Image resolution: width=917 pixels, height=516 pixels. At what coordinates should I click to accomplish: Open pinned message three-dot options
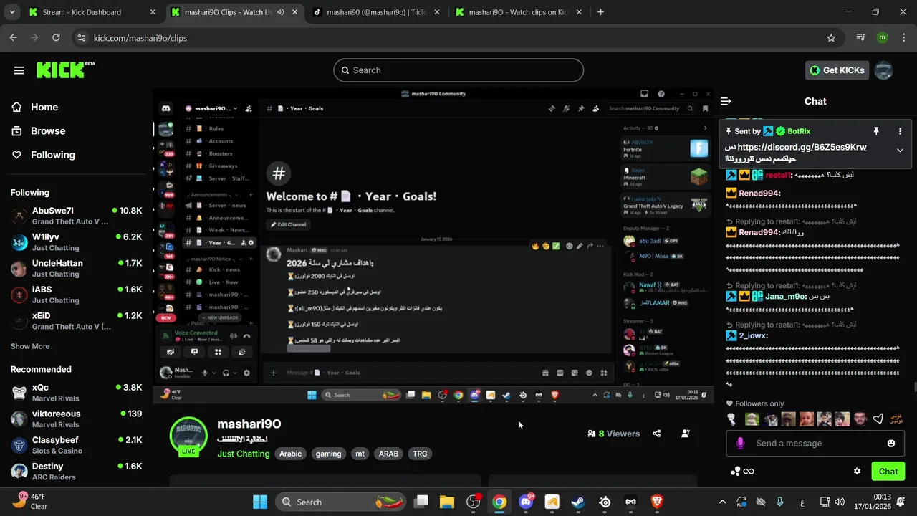(901, 131)
